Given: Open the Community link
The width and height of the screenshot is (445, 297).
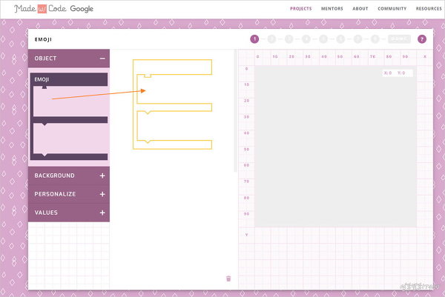Looking at the screenshot, I should click(x=392, y=9).
